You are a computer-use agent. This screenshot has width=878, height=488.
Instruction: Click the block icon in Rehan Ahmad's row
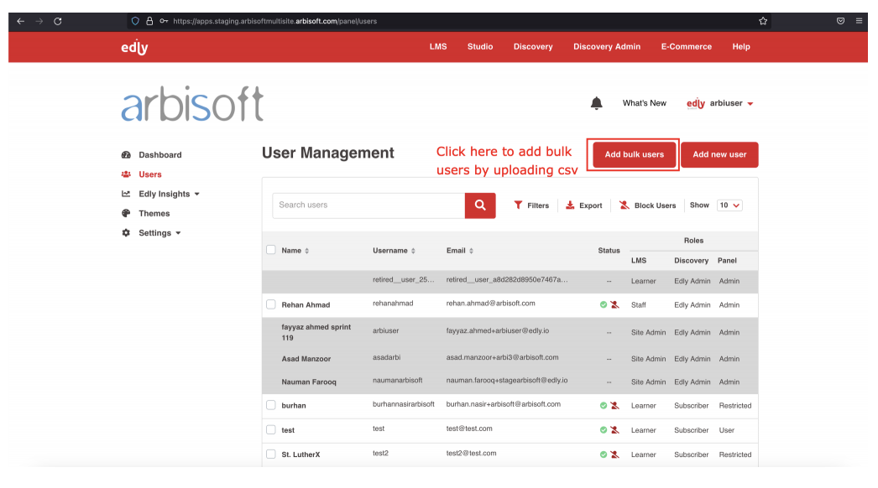614,305
